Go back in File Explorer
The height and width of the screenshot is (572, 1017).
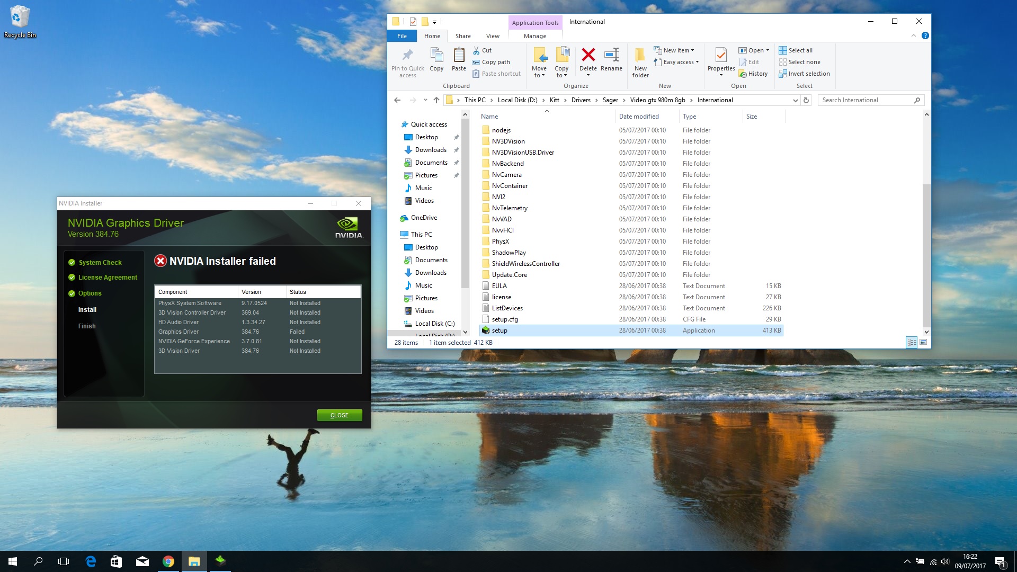point(397,100)
